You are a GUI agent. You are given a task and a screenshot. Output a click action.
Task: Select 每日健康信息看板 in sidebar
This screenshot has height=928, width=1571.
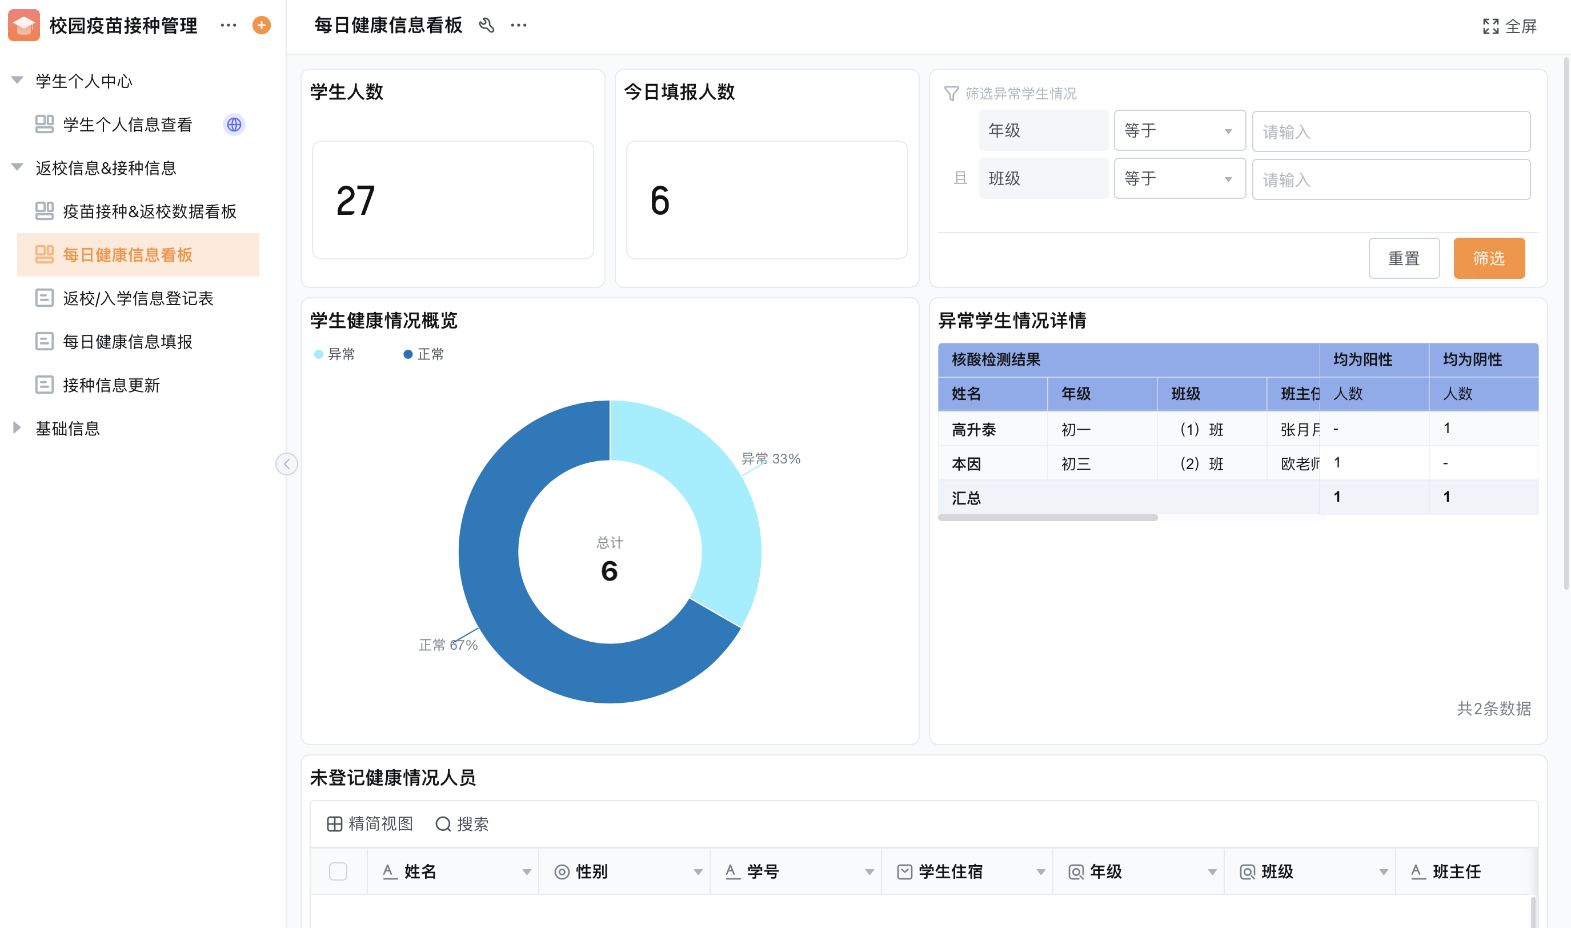pyautogui.click(x=138, y=254)
